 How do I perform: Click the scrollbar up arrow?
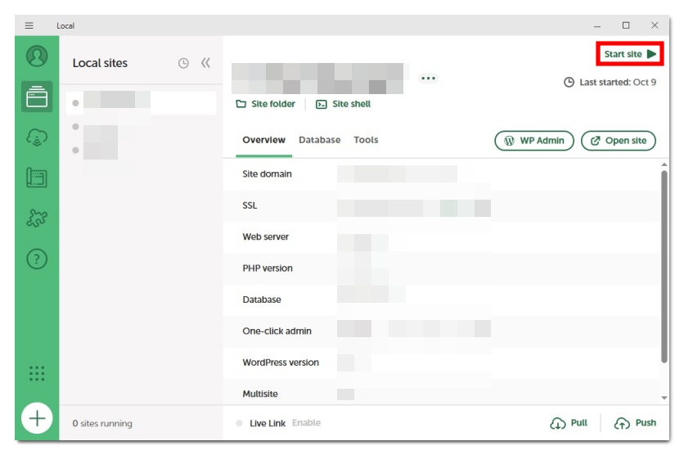click(664, 164)
